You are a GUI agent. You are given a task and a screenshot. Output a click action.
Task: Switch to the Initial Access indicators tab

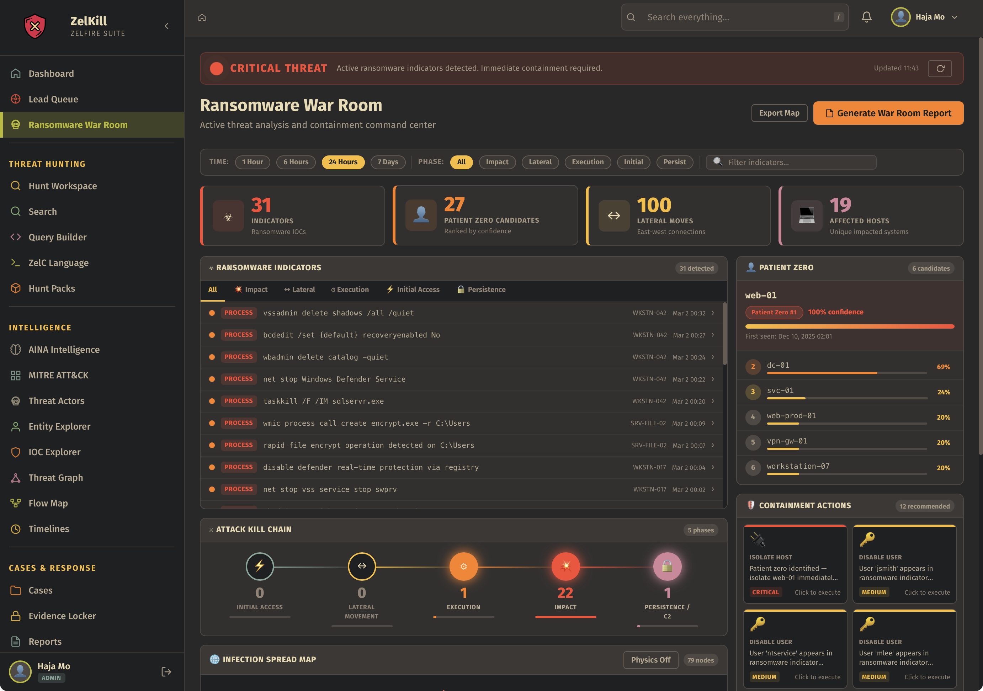point(413,289)
